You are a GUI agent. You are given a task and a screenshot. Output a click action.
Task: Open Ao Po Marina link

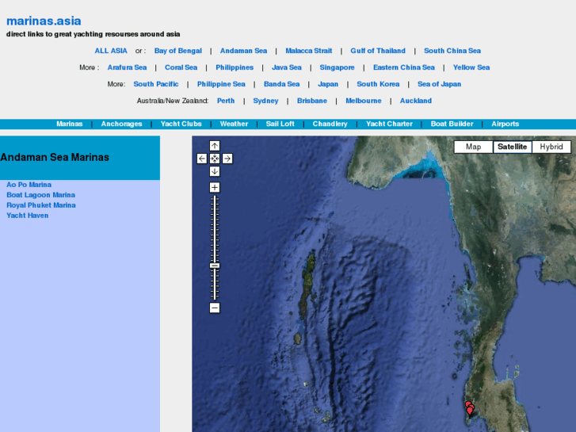(29, 185)
